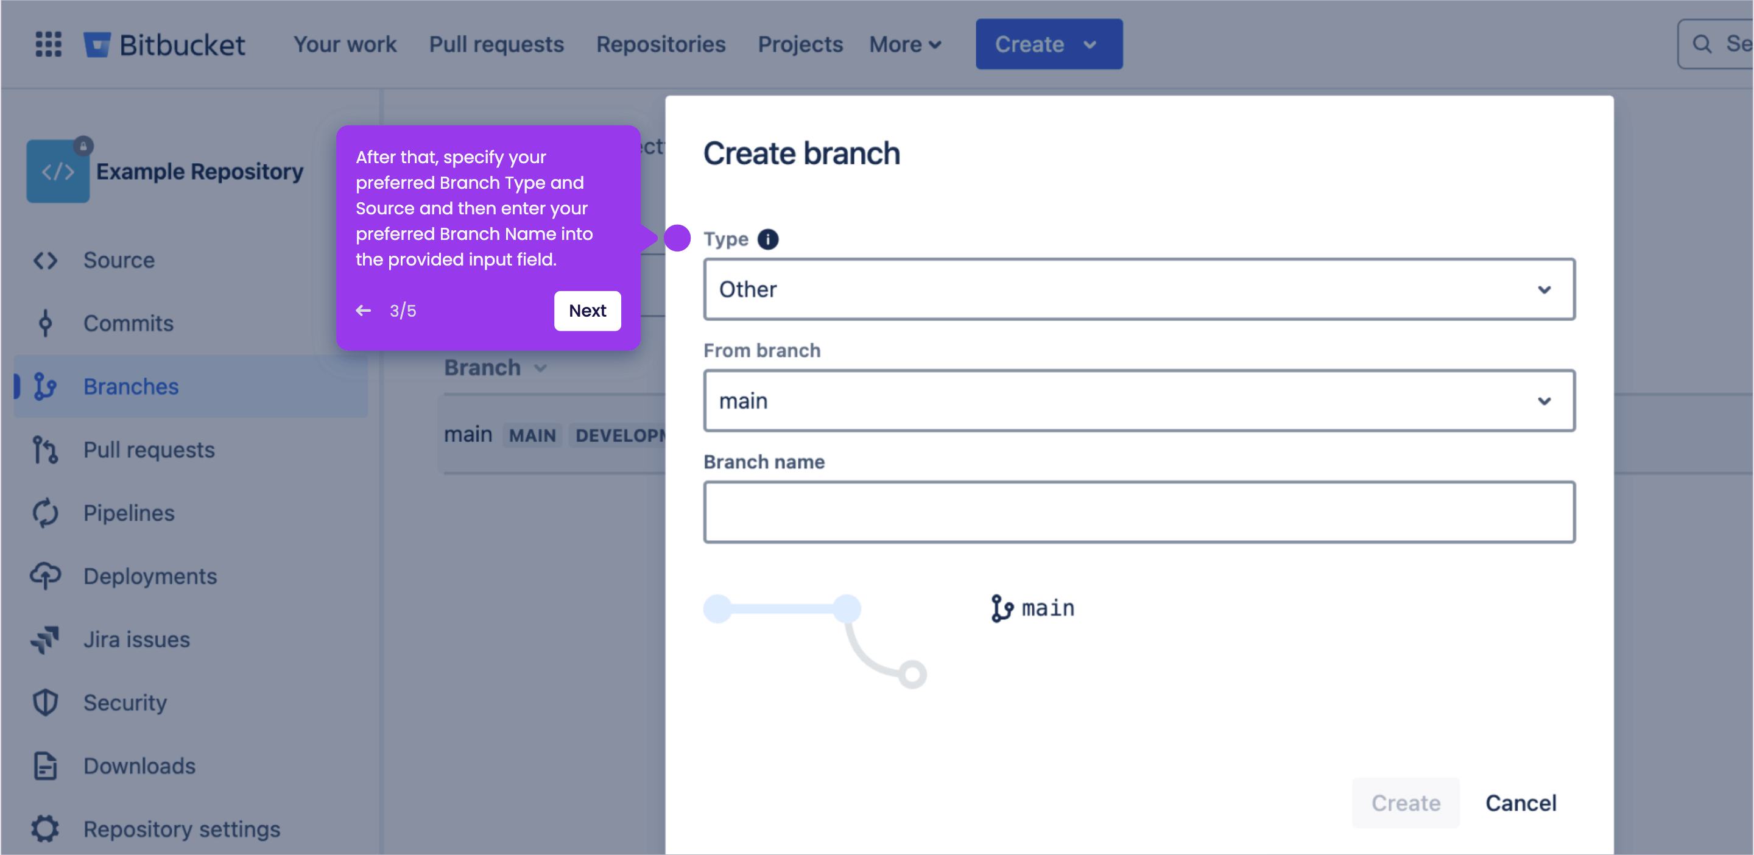Open Your work in top navigation
The image size is (1754, 855).
point(345,44)
